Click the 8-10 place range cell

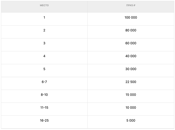(x=44, y=95)
